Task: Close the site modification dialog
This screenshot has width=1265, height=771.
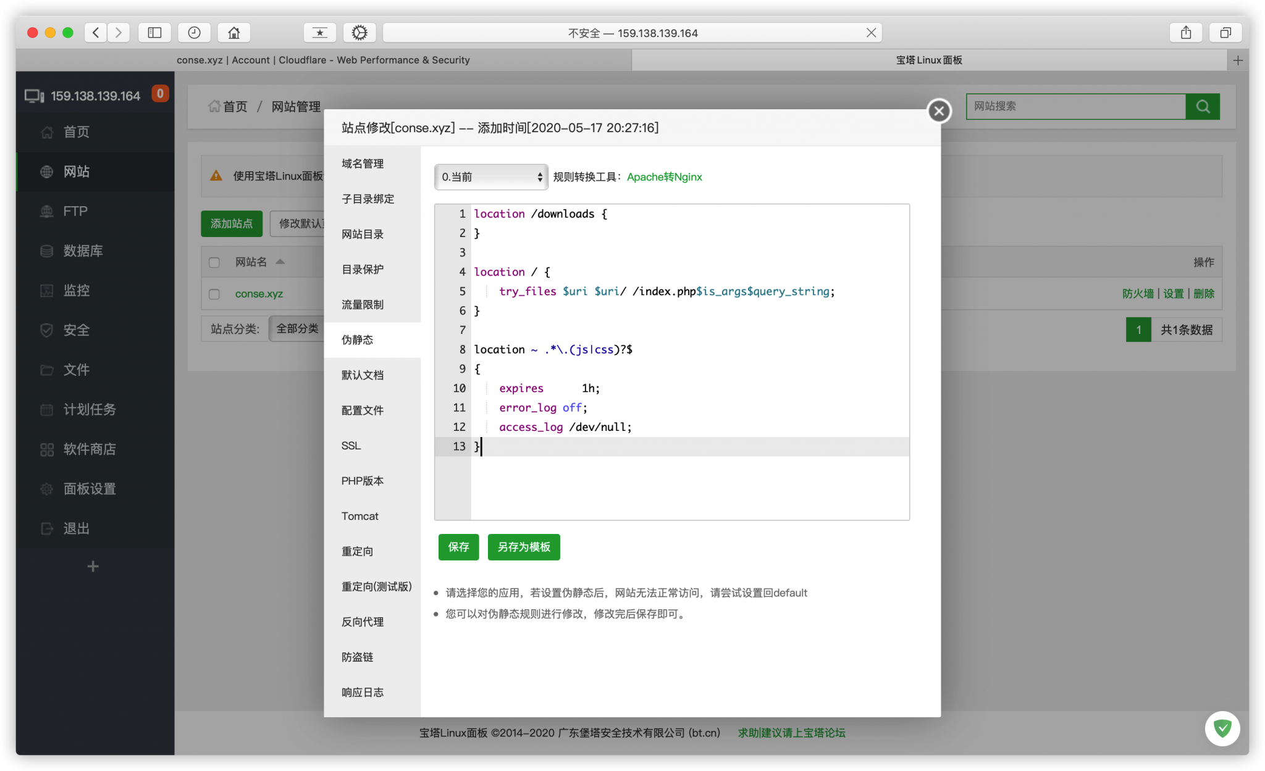Action: click(x=939, y=111)
